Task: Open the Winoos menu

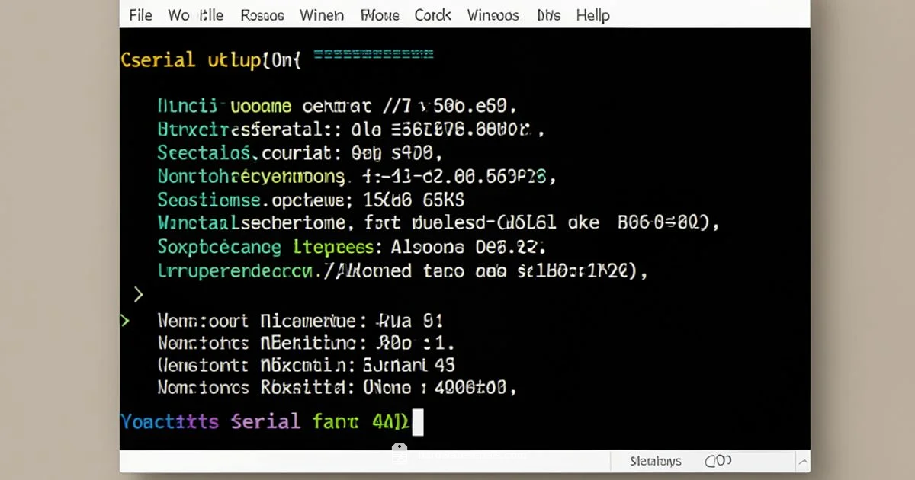Action: pos(493,15)
